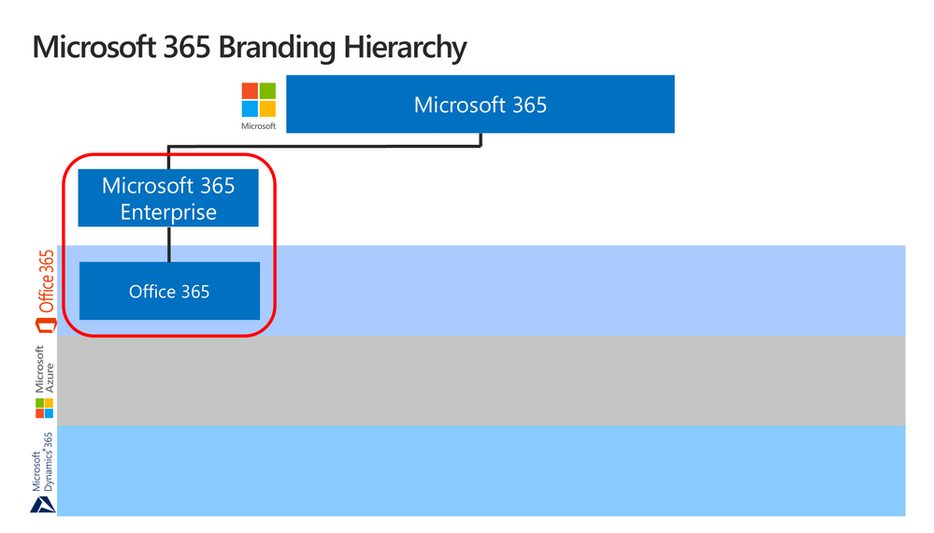Click the Microsoft Azure logo on left
The height and width of the screenshot is (533, 934).
[44, 382]
